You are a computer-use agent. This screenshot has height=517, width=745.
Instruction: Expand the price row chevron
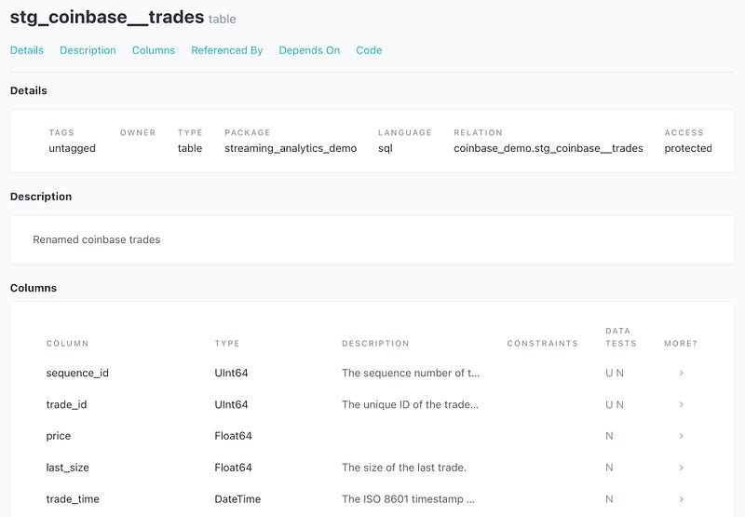(x=681, y=436)
